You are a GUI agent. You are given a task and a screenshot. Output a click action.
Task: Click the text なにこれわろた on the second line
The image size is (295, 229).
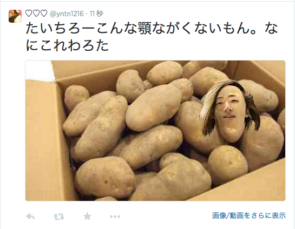(x=67, y=45)
